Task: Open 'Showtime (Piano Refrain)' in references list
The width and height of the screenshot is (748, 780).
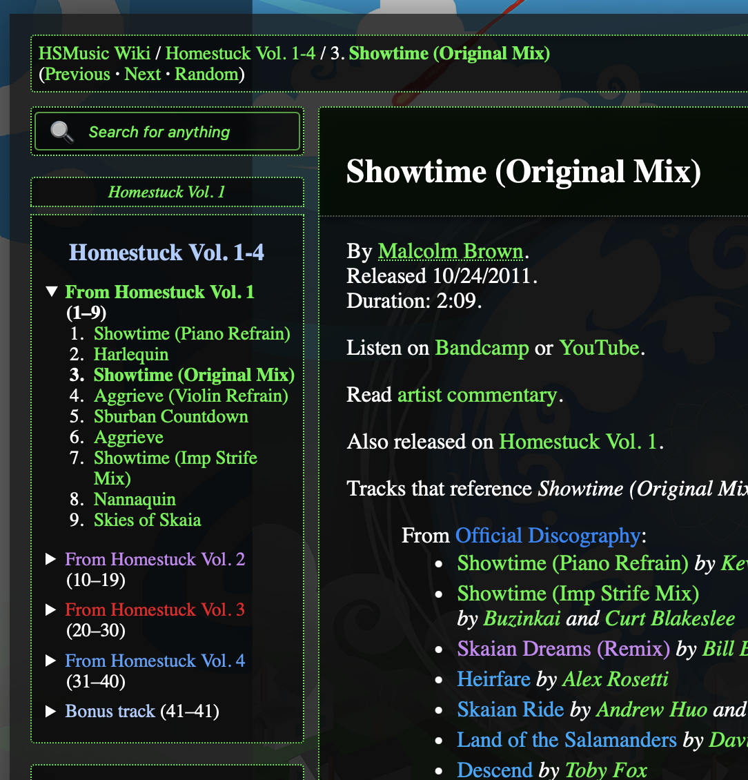Action: (x=573, y=563)
